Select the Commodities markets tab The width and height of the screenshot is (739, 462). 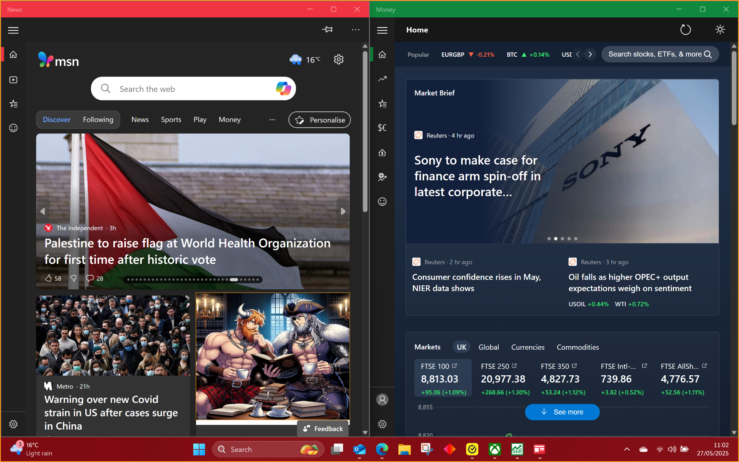click(578, 347)
